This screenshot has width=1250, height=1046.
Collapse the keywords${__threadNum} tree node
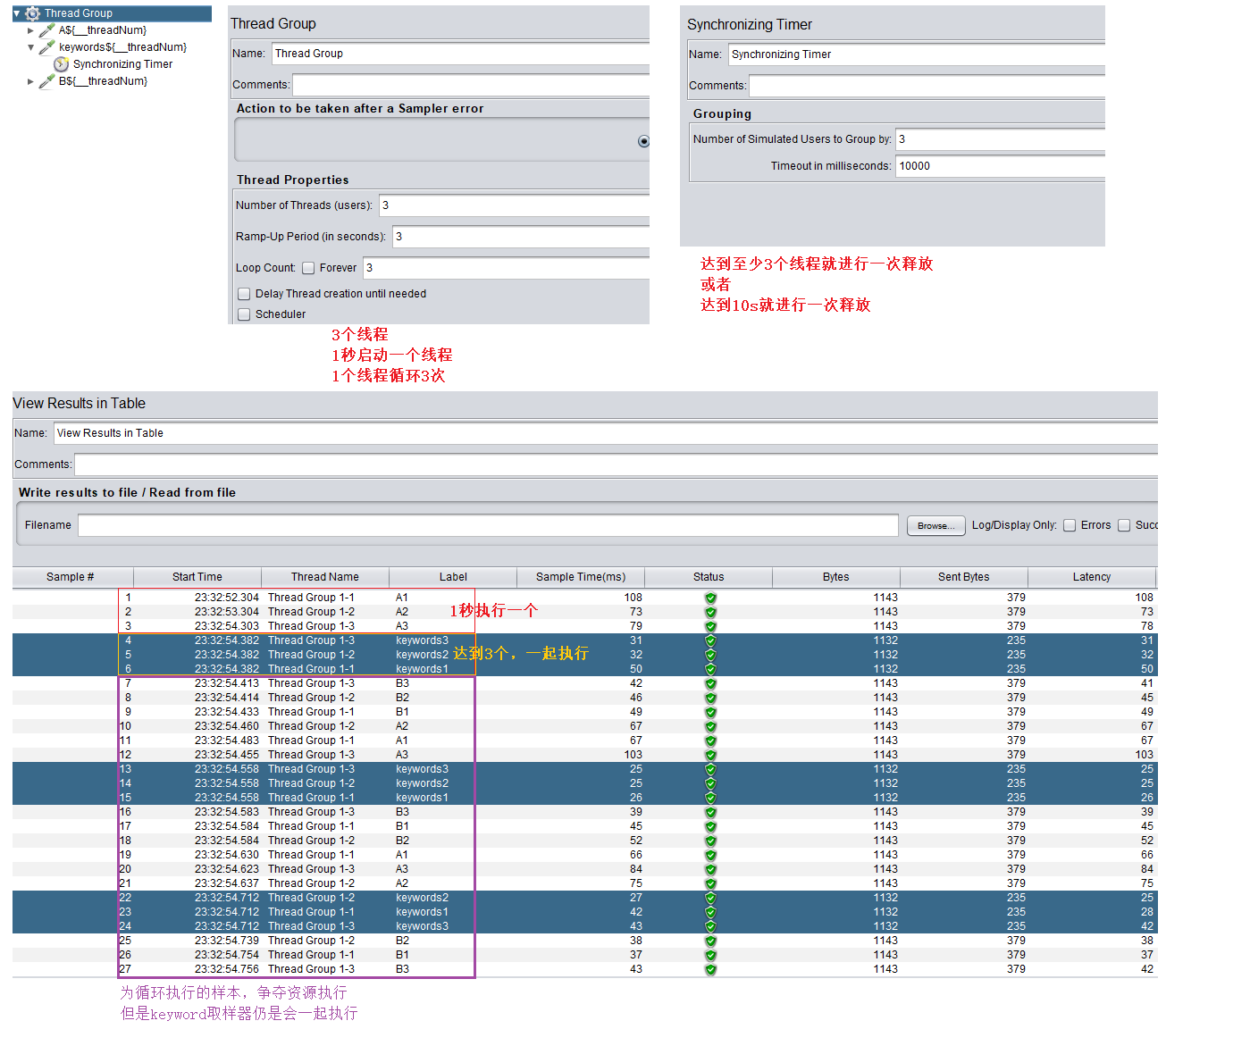[30, 47]
